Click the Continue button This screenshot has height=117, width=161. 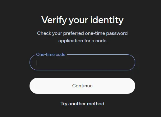(x=82, y=86)
